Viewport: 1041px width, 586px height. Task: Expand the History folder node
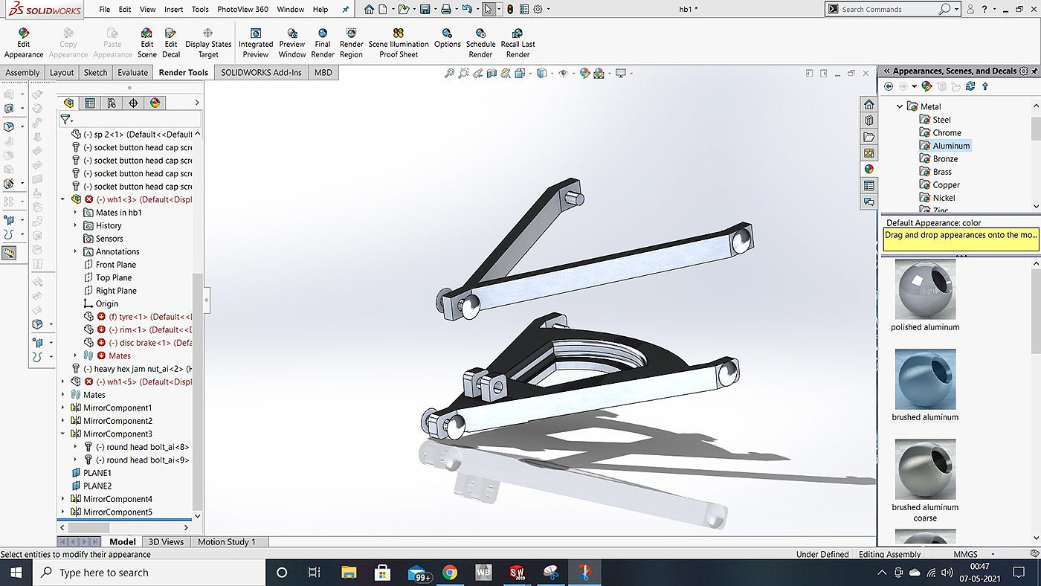(x=75, y=225)
